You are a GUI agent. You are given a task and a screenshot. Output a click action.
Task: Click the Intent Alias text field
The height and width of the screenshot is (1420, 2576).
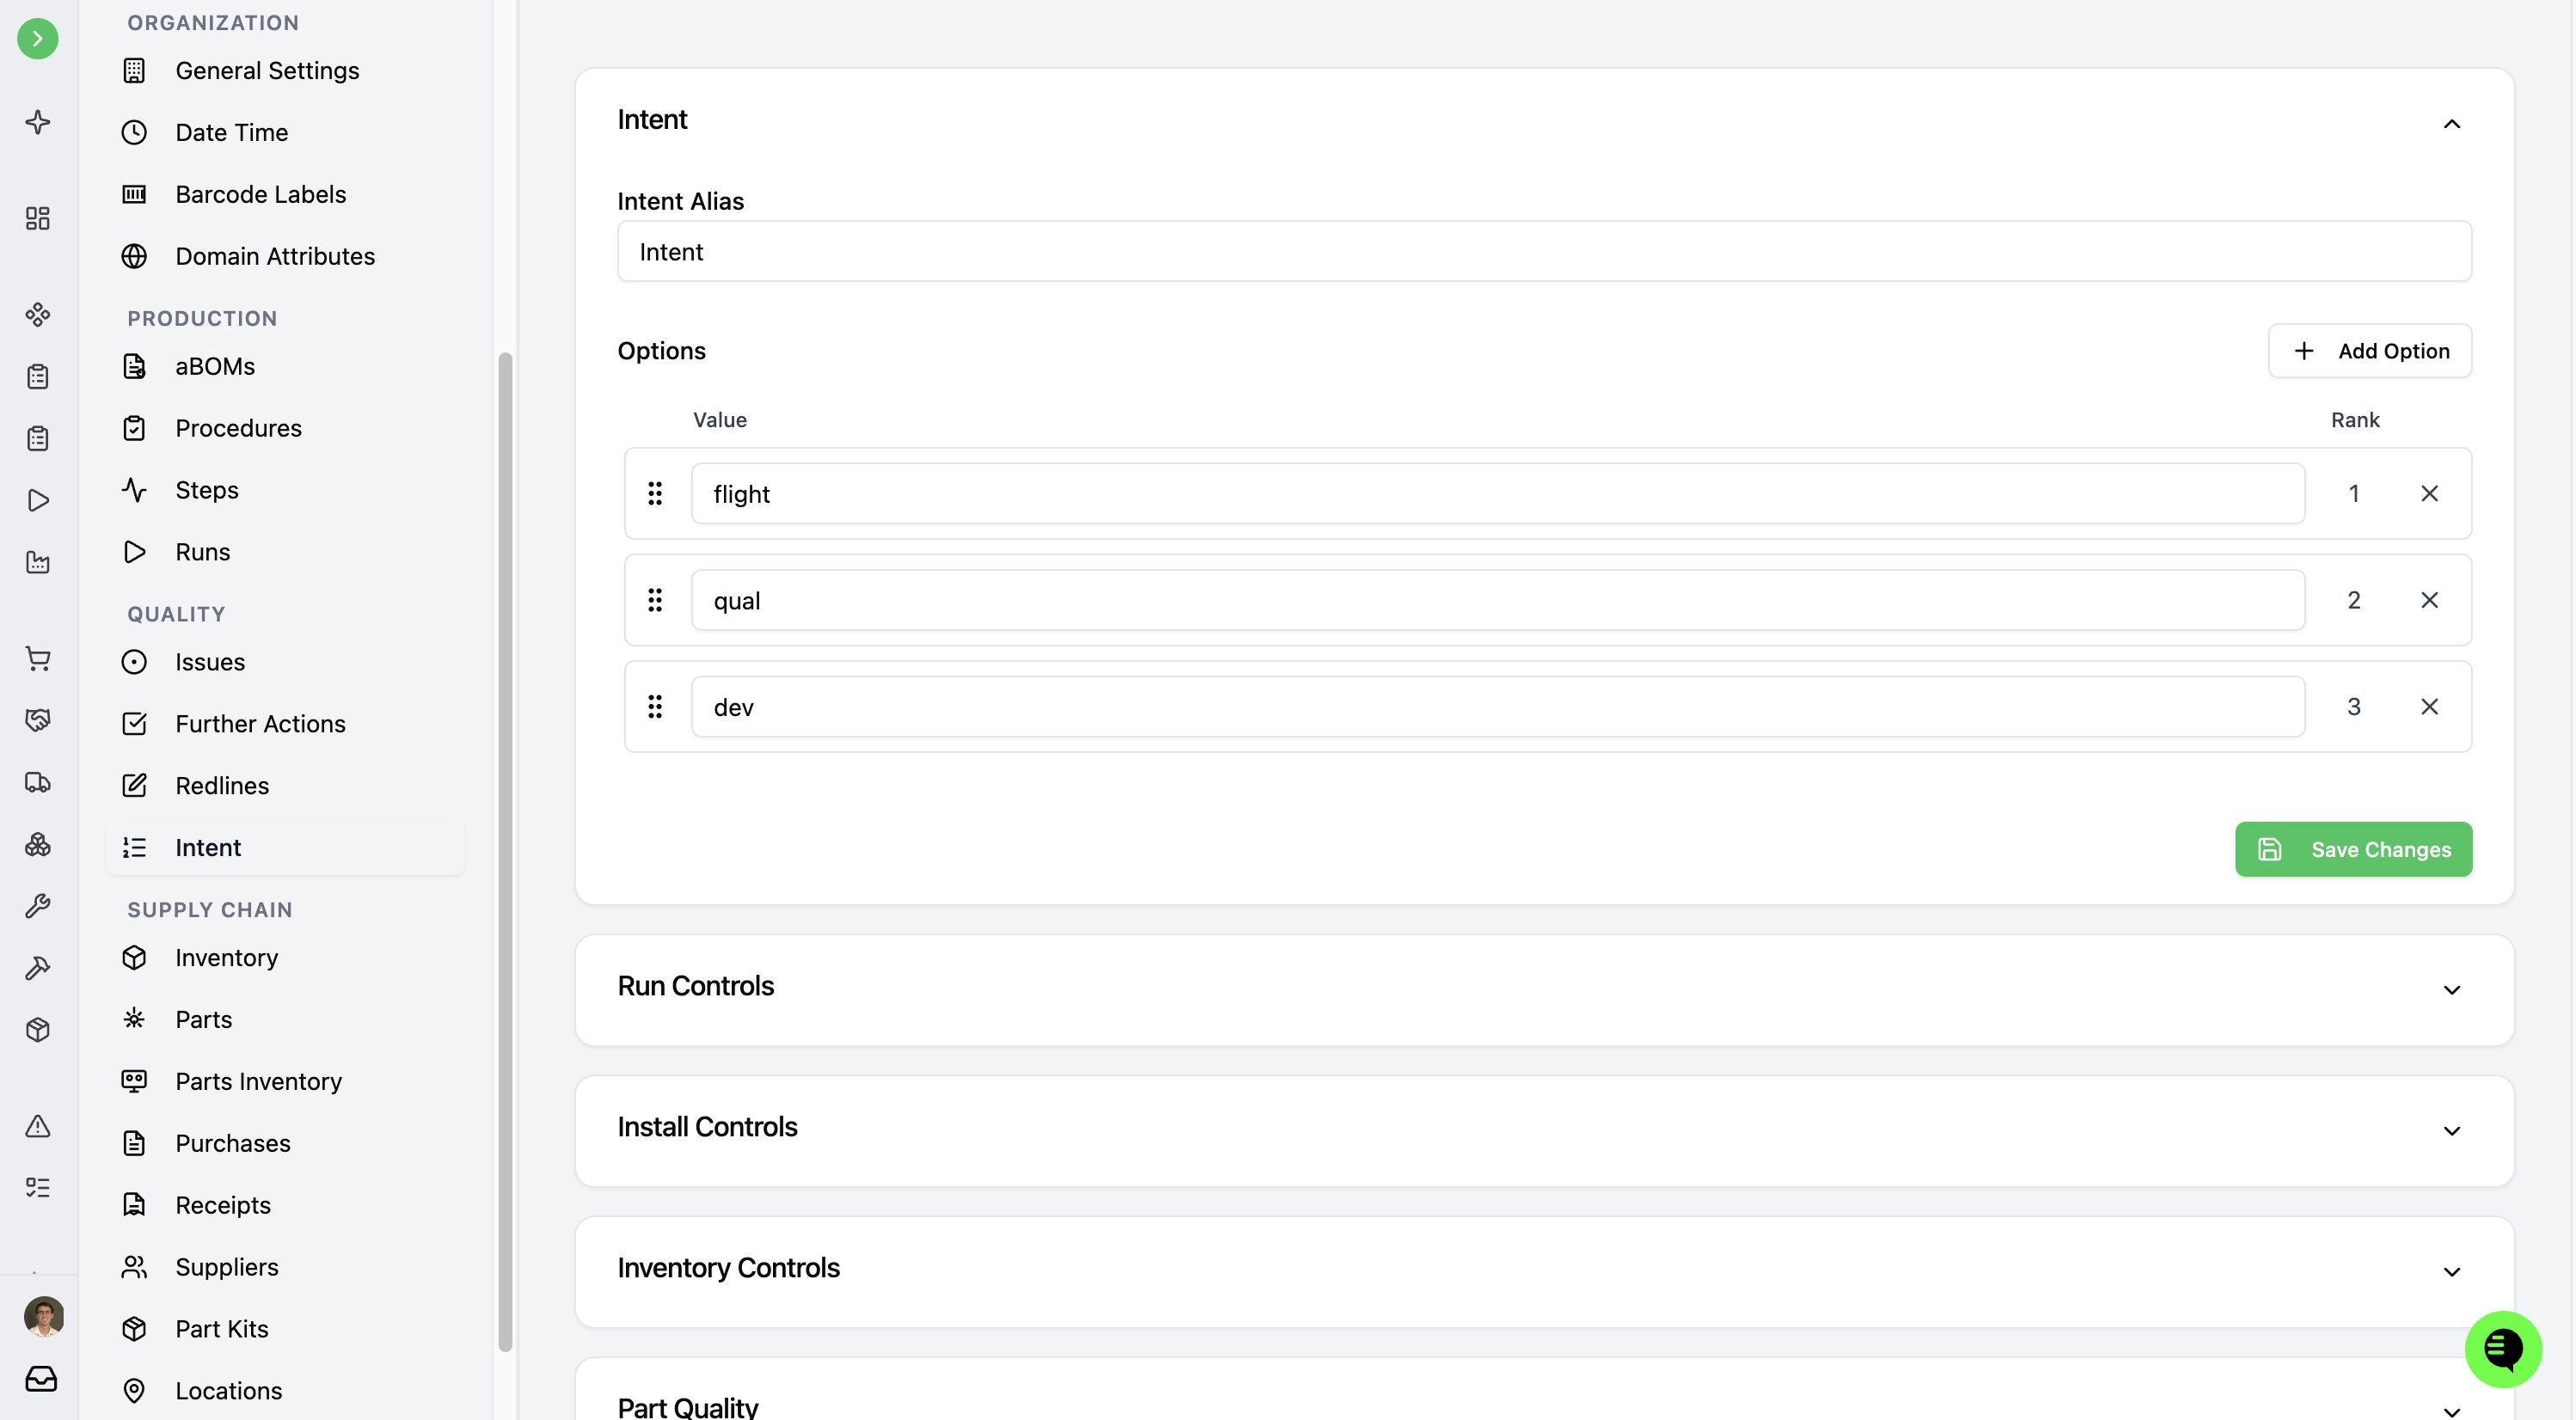pos(1543,252)
